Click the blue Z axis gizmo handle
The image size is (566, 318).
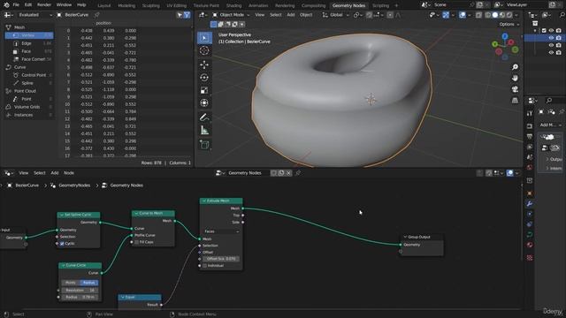click(505, 36)
